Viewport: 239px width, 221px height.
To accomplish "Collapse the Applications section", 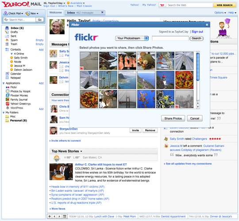I will tap(4, 83).
